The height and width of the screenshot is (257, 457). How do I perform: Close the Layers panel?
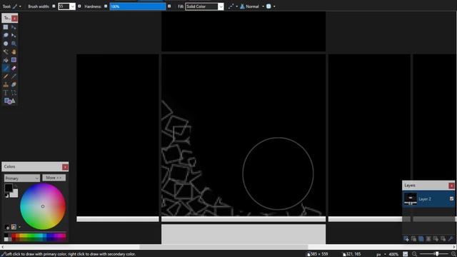451,186
